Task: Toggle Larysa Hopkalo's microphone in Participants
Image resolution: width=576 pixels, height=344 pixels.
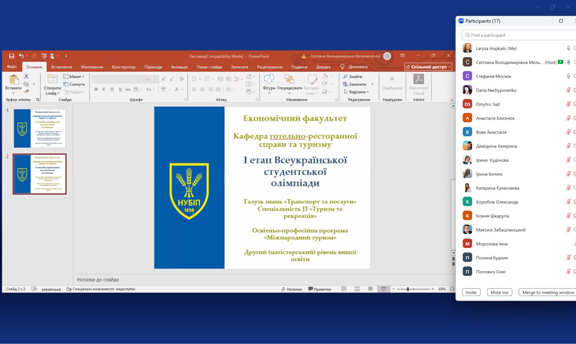Action: (x=568, y=48)
